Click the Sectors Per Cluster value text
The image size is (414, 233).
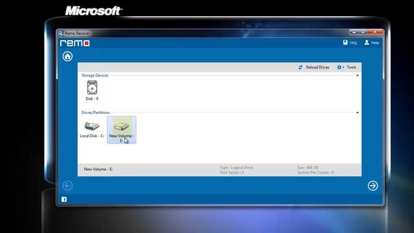(x=315, y=173)
